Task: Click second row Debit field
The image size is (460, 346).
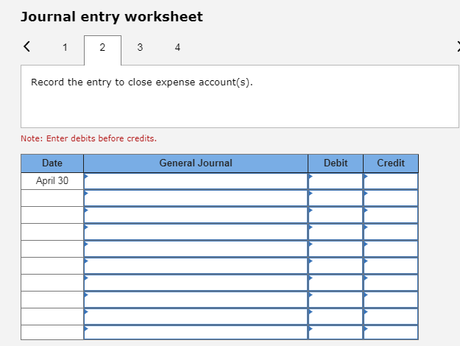Action: pos(336,198)
